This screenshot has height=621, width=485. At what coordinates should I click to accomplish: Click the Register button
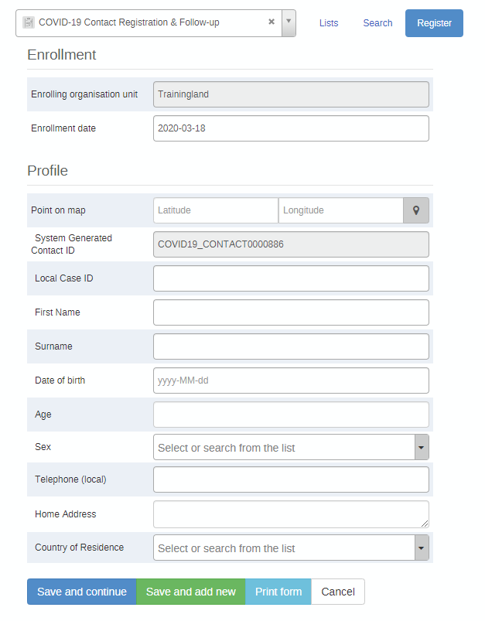(x=434, y=23)
